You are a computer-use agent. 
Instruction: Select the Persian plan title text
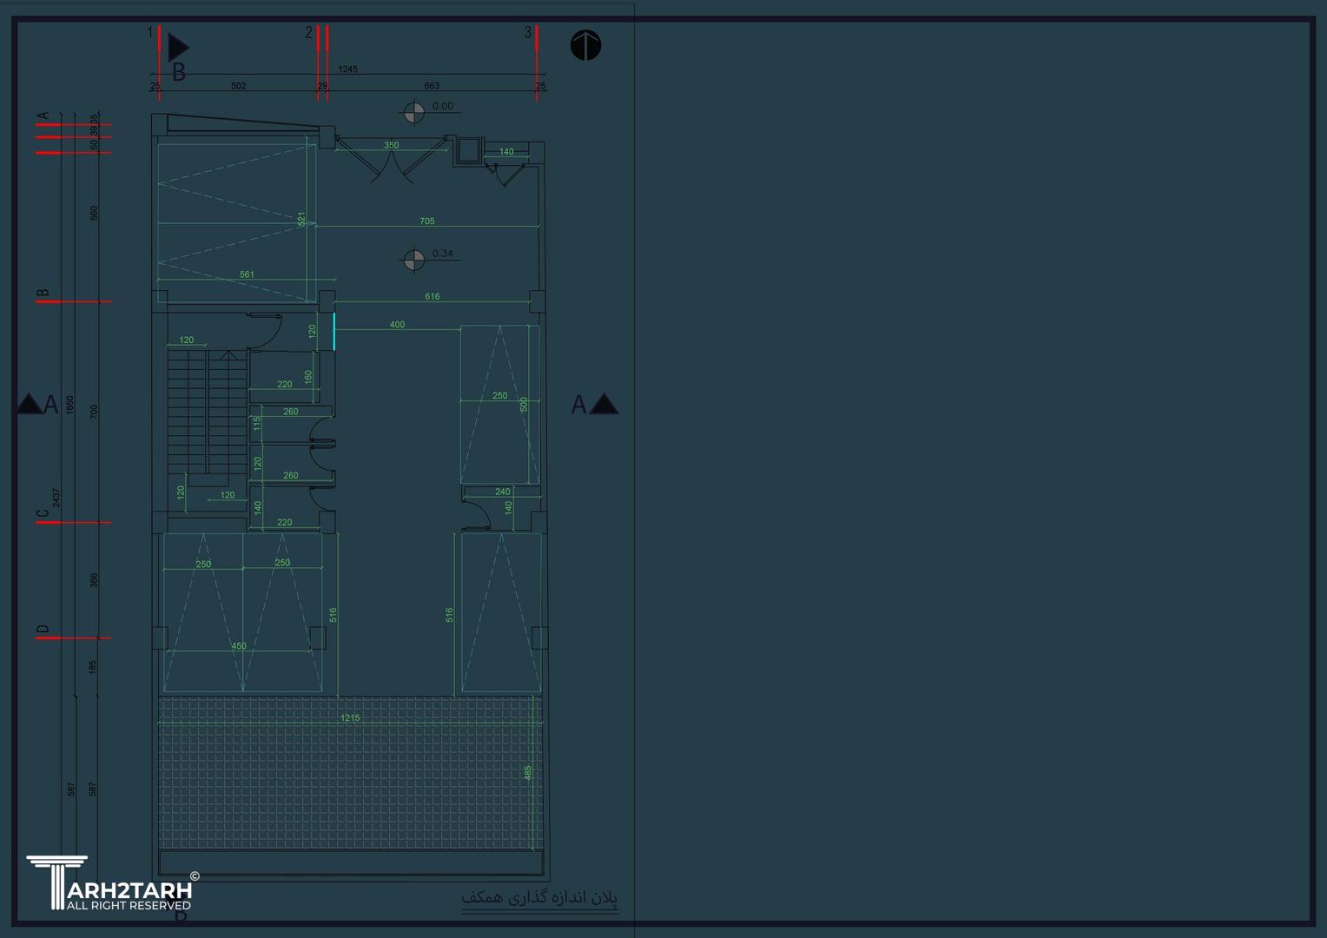point(539,898)
